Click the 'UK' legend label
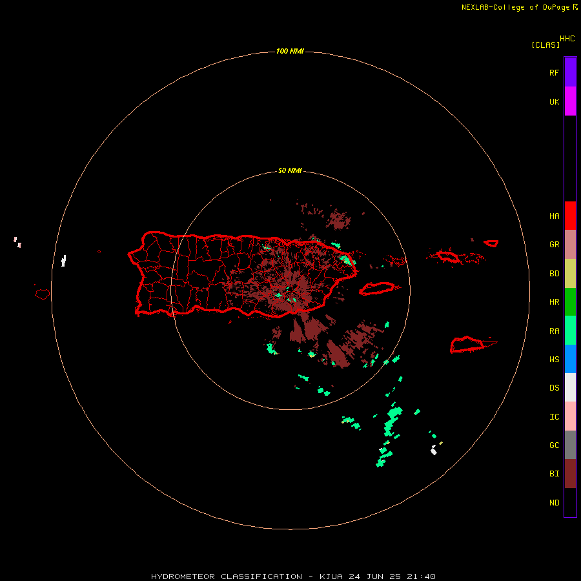Viewport: 581px width, 581px height. coord(554,101)
